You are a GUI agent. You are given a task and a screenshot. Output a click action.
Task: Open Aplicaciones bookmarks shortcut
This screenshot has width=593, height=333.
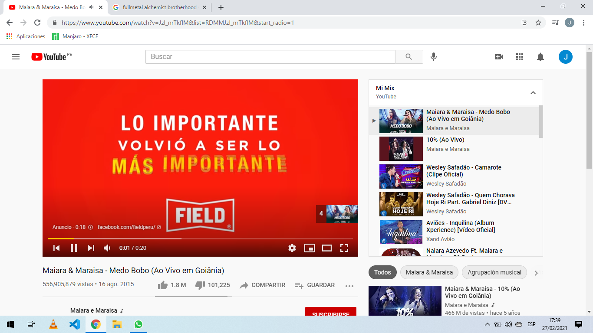pyautogui.click(x=26, y=36)
